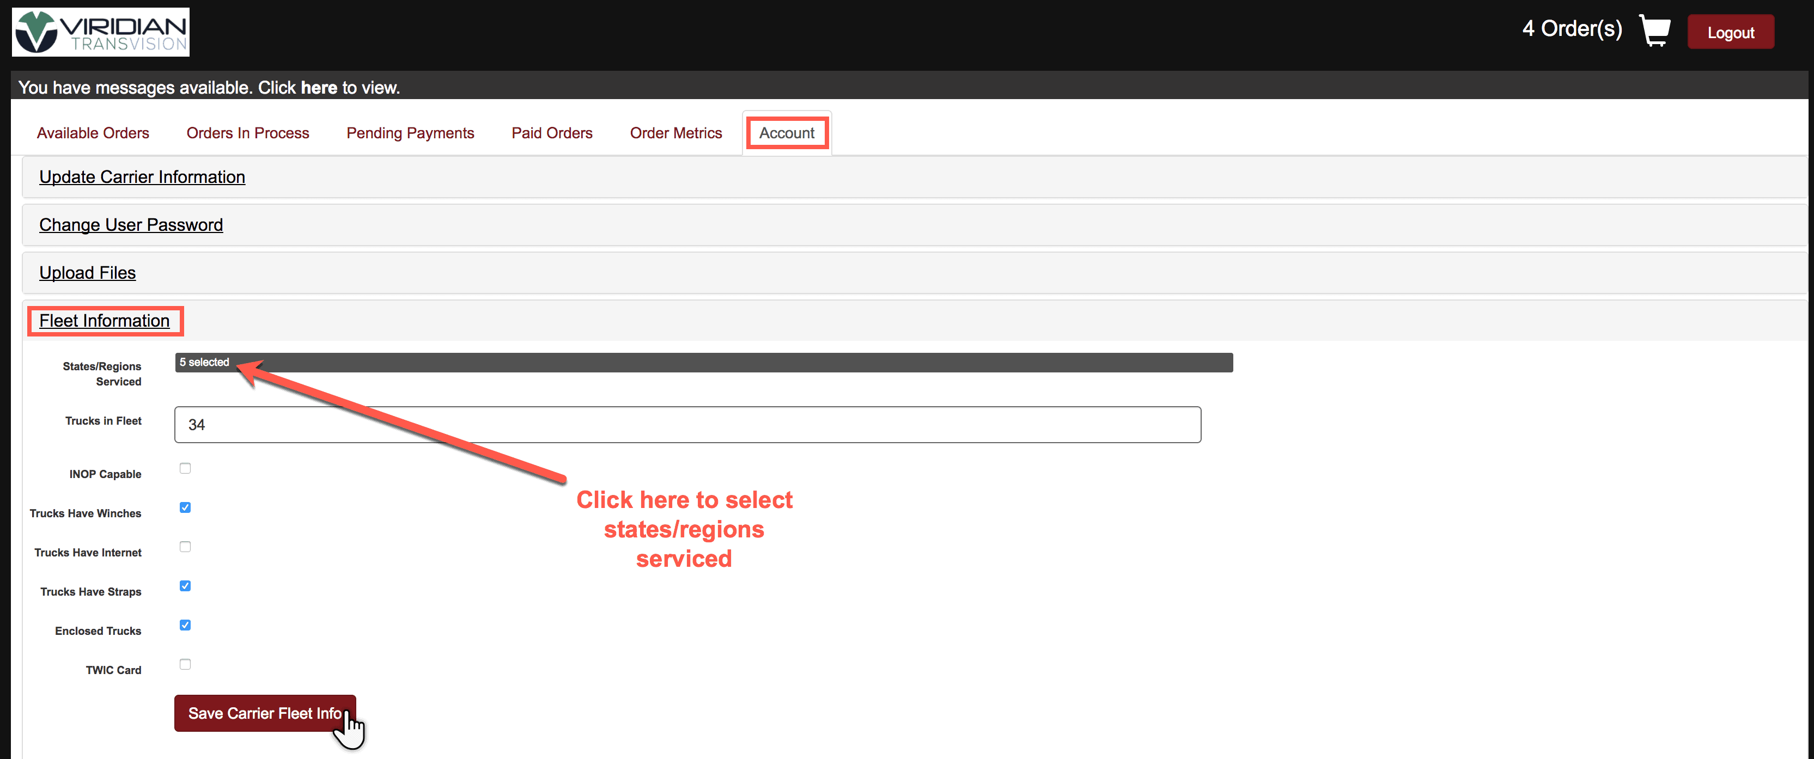Uncheck the Enclosed Trucks checkbox
This screenshot has width=1814, height=759.
point(185,625)
